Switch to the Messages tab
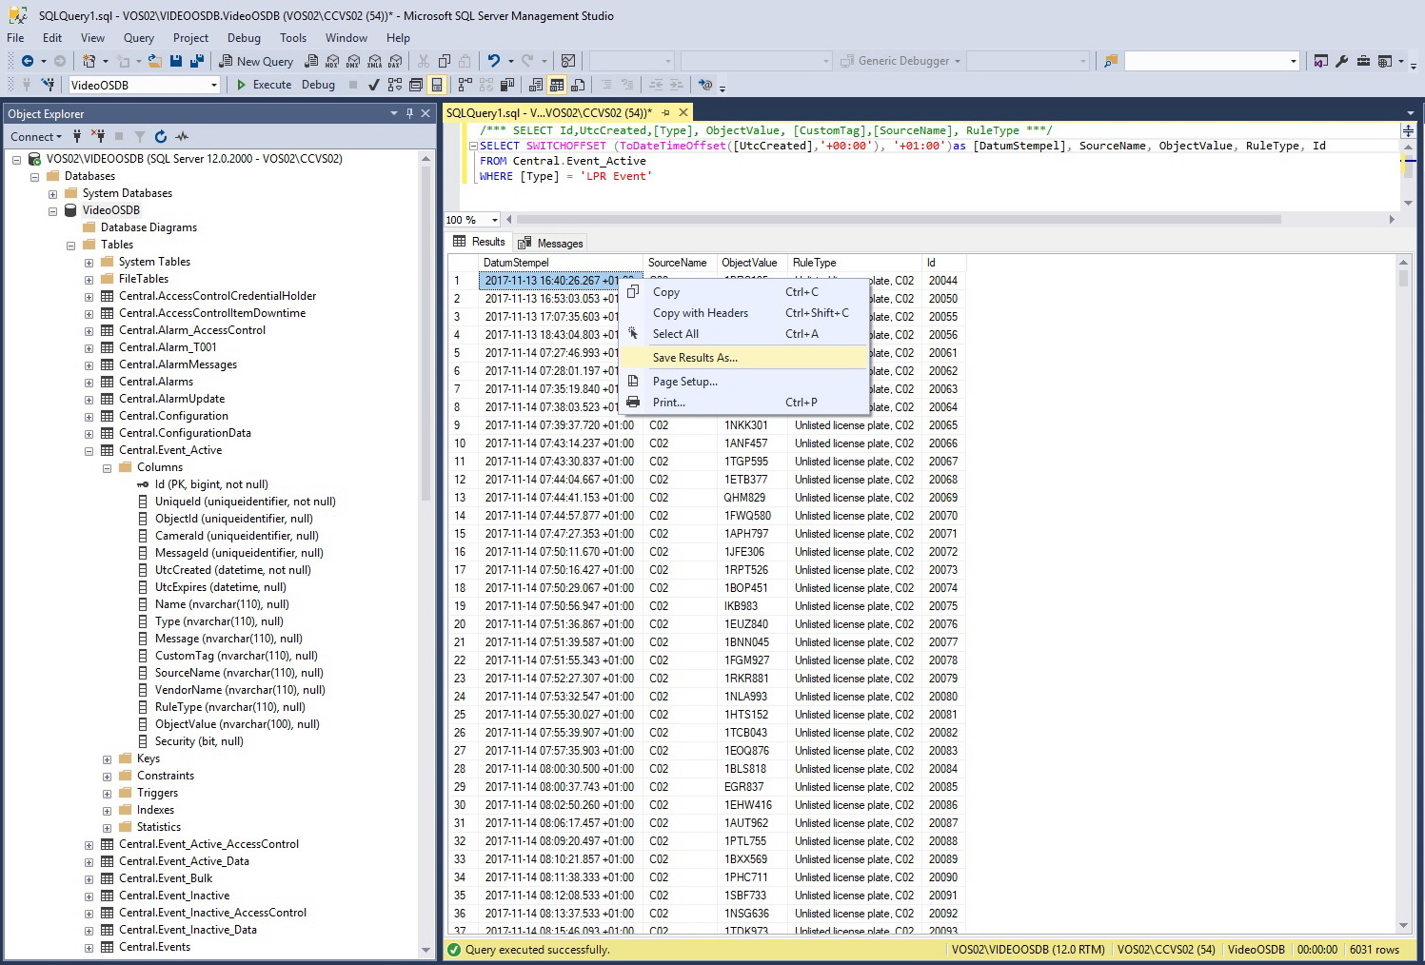This screenshot has height=965, width=1425. click(550, 243)
